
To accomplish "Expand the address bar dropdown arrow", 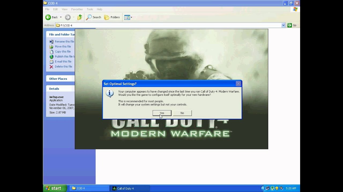I will [x=284, y=25].
